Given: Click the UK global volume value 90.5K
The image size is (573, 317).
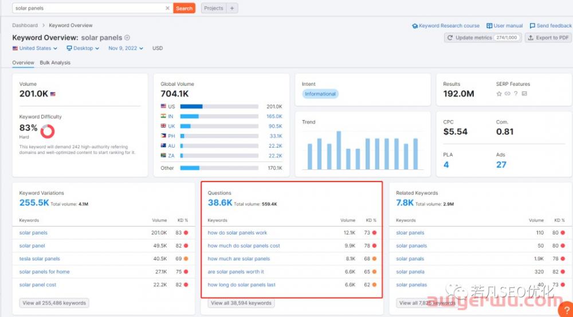Looking at the screenshot, I should (275, 126).
